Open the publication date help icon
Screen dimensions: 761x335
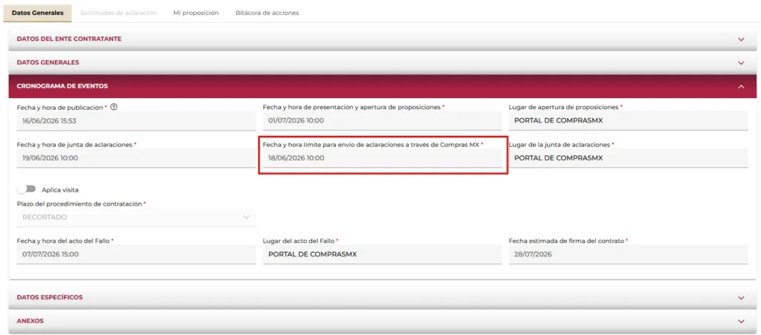tap(114, 107)
